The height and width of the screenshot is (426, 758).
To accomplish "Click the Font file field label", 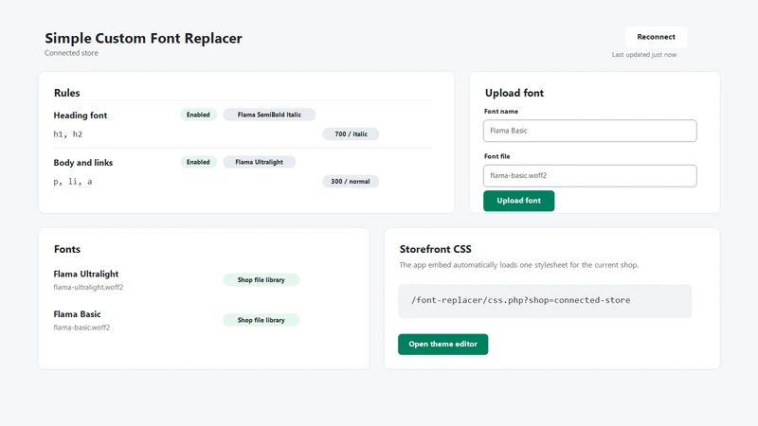I will [496, 156].
